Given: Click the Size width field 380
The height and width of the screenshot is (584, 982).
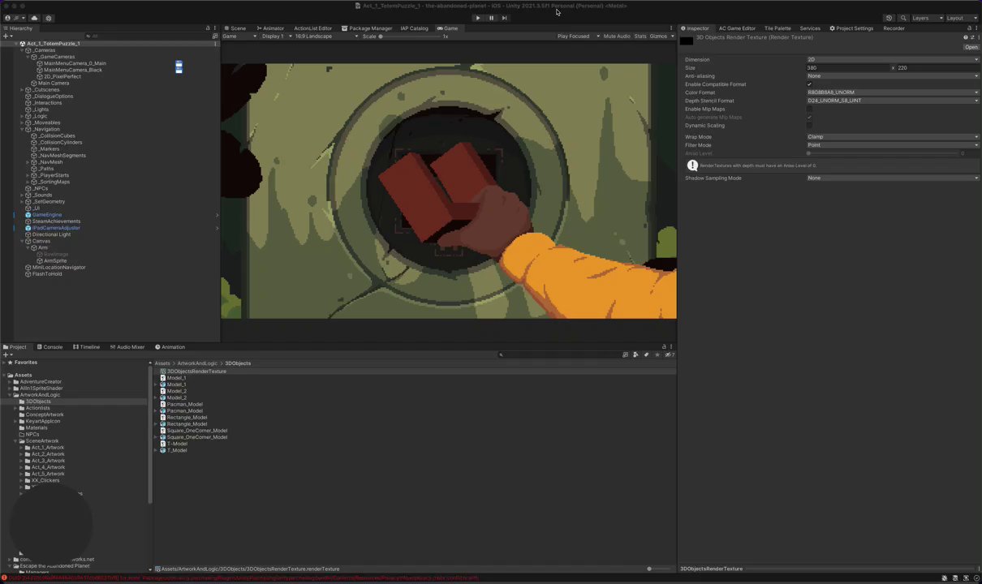Looking at the screenshot, I should tap(847, 67).
